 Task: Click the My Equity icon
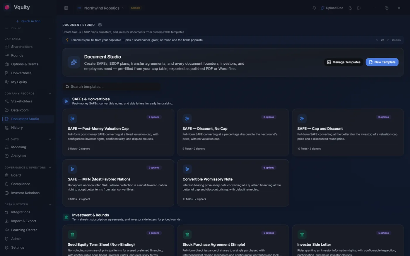[x=7, y=82]
